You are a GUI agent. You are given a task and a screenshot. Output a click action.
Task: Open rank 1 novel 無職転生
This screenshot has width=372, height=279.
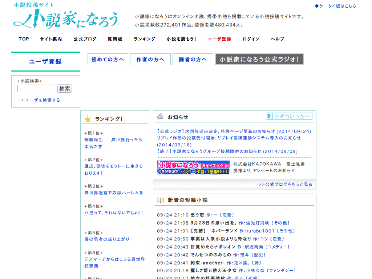pos(113,143)
